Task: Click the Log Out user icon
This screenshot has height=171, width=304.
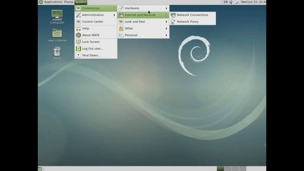Action: 78,48
